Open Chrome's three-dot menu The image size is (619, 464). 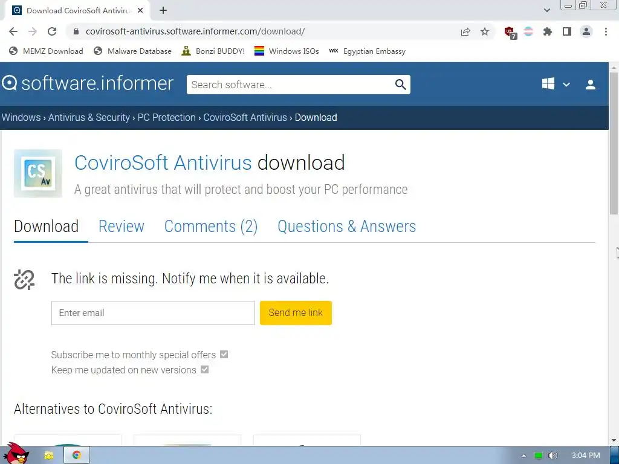pyautogui.click(x=606, y=31)
